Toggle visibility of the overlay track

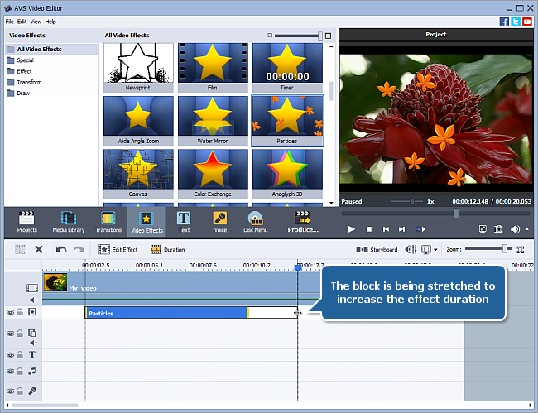click(11, 333)
